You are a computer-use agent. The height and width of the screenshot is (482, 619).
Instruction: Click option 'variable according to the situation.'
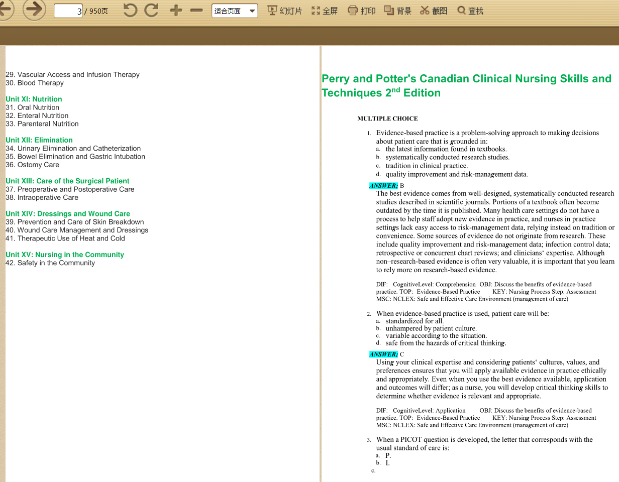436,336
